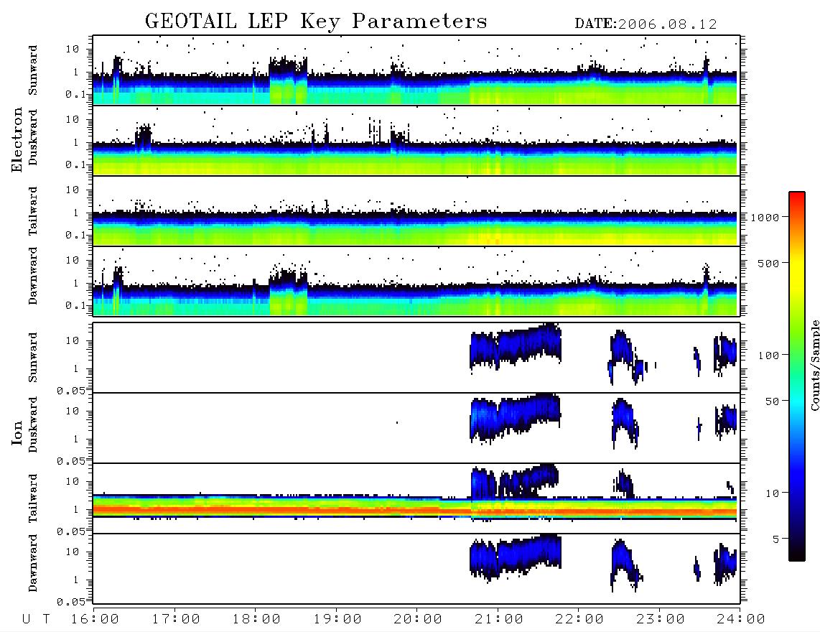Select the DATE:2006.08.12 label

(646, 24)
